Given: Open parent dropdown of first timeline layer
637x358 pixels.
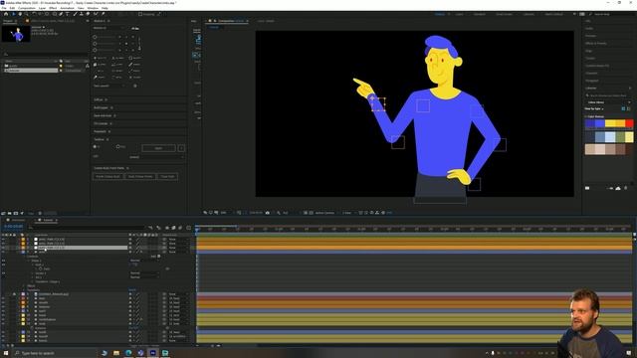Looking at the screenshot, I should coord(178,239).
